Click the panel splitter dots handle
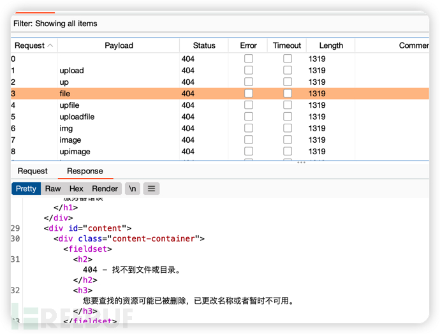This screenshot has width=440, height=334. coord(301,163)
